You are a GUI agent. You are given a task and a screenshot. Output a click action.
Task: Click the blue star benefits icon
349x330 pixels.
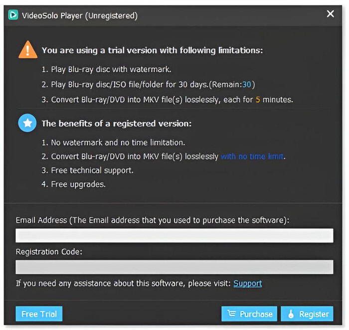[x=27, y=123]
